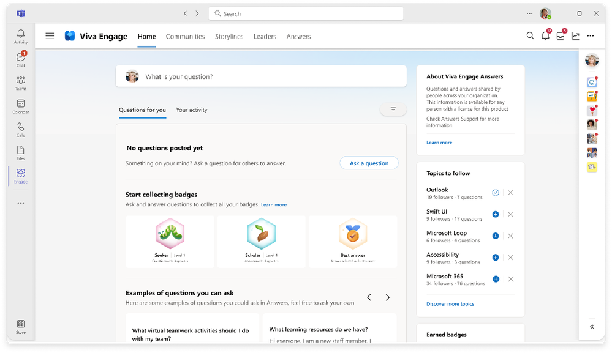Open Viva Engage header more options ellipsis
The image size is (612, 353).
tap(590, 36)
